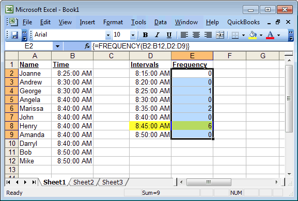Go to next sheet tab arrow

tap(25, 182)
